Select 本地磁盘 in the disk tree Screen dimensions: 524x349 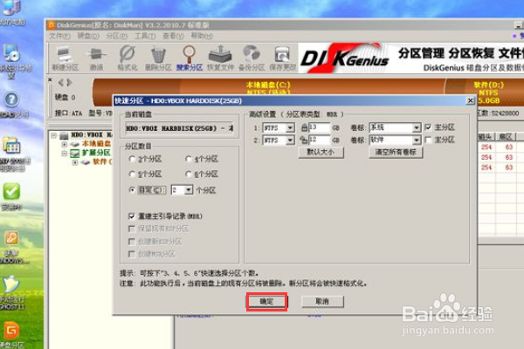tap(96, 144)
